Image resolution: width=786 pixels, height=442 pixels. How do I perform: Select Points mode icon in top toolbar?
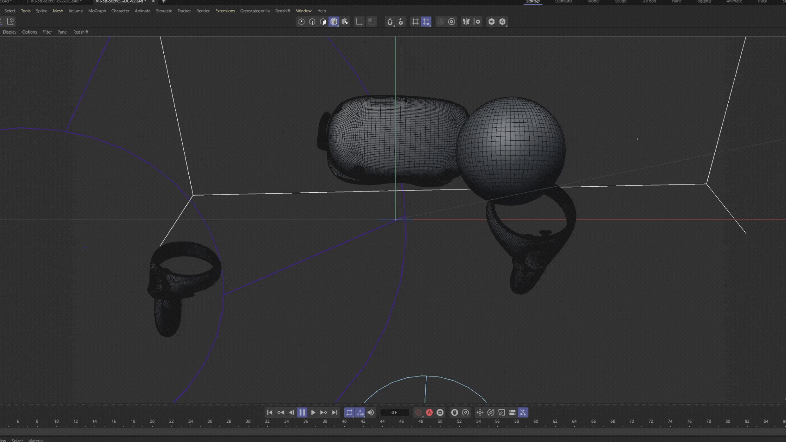pyautogui.click(x=302, y=22)
